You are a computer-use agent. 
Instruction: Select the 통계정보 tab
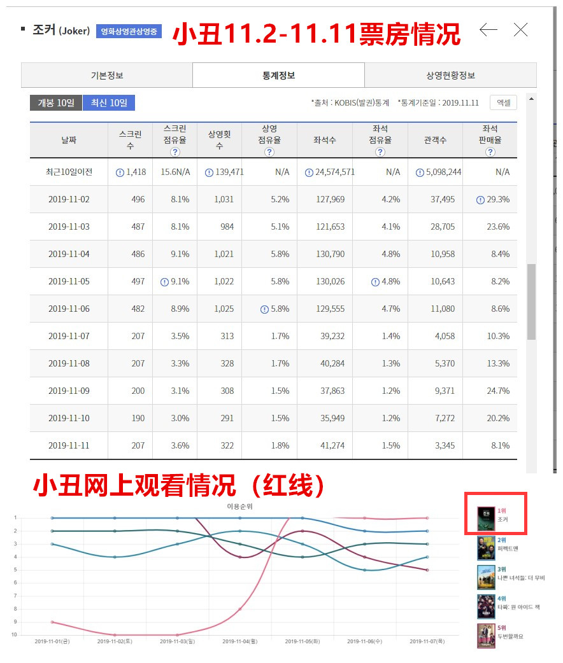tap(278, 75)
